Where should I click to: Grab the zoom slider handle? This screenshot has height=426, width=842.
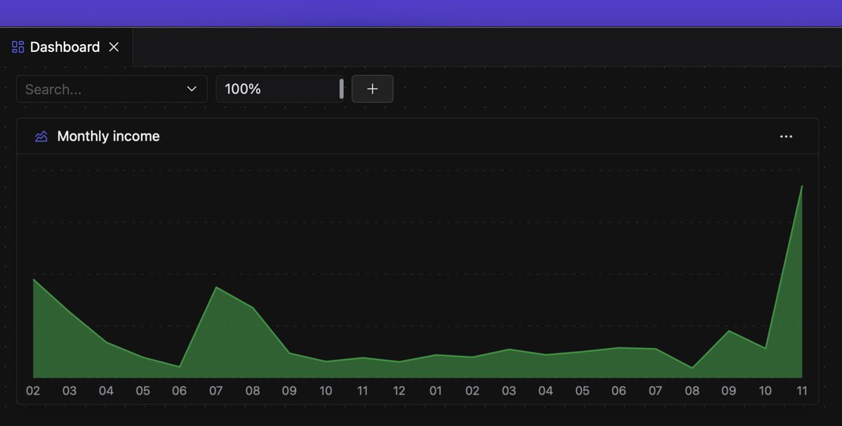click(342, 89)
